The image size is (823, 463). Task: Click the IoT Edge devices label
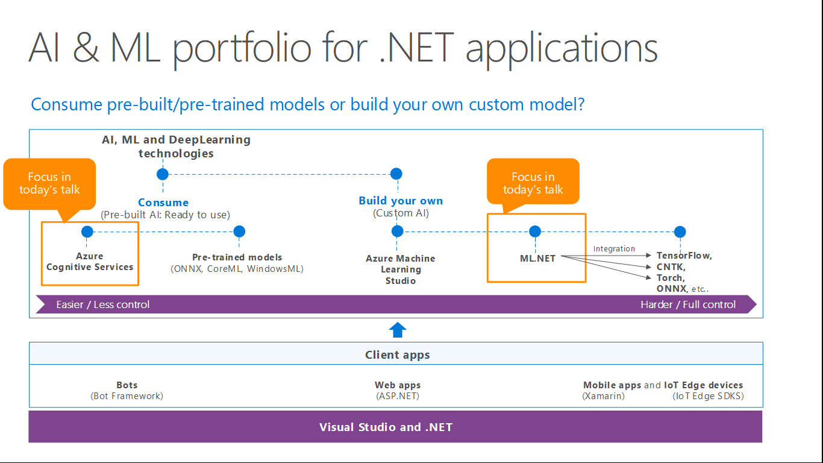tap(703, 385)
